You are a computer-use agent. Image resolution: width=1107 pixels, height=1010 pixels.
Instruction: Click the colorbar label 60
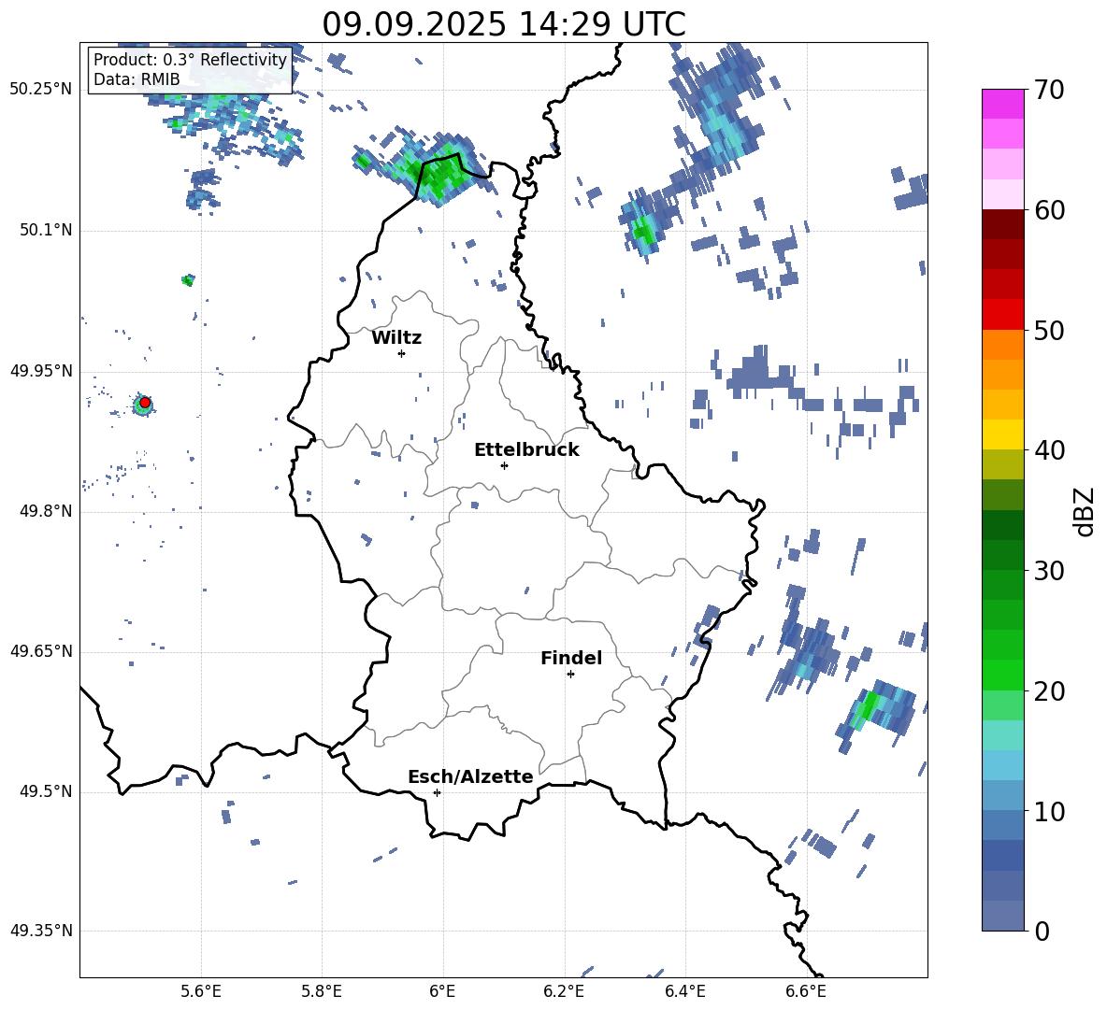(x=1049, y=210)
